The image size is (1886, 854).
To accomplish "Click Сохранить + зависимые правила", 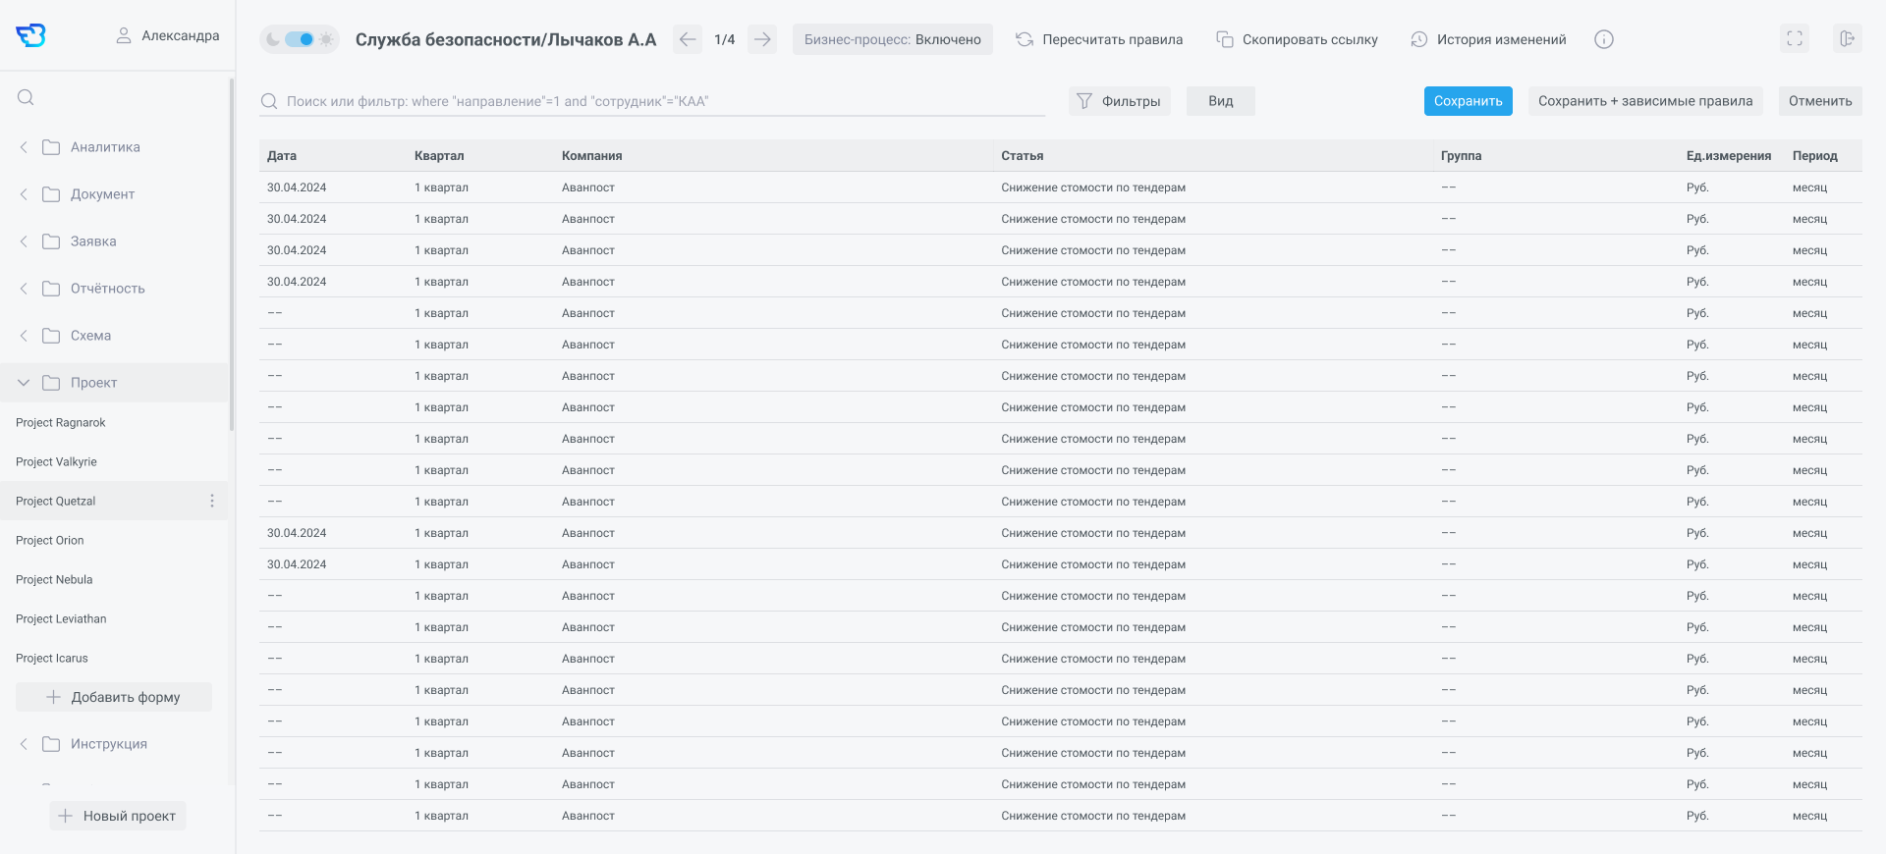I will (1645, 101).
